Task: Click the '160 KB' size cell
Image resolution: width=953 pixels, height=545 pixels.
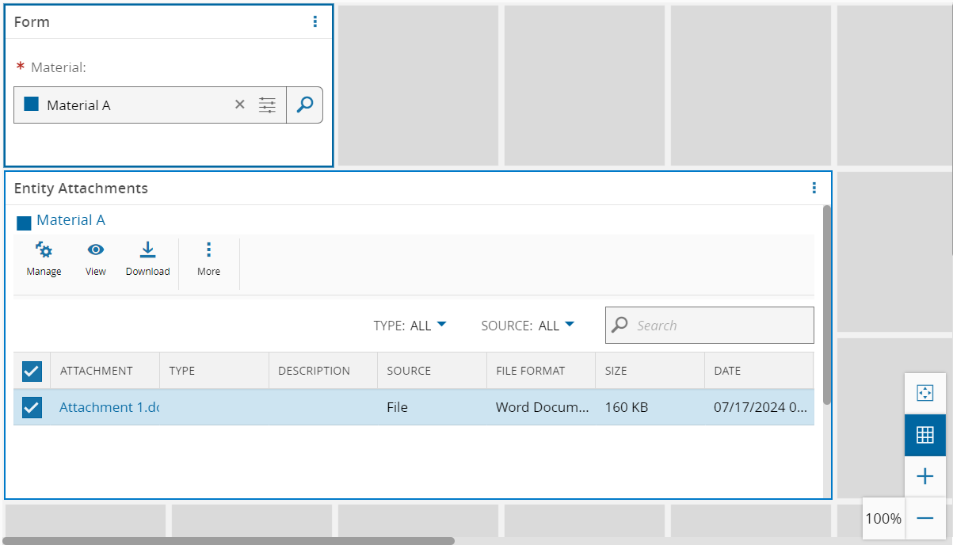Action: point(650,407)
